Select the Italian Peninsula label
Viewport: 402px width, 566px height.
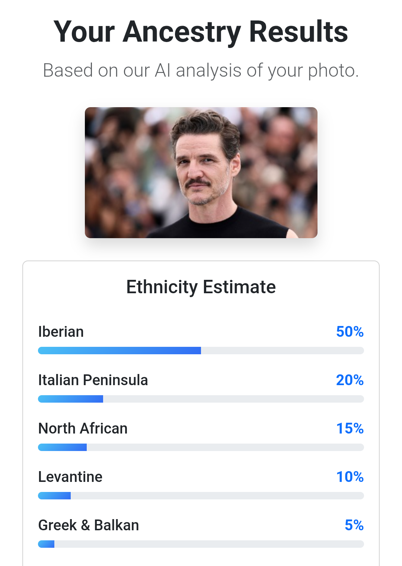click(93, 380)
